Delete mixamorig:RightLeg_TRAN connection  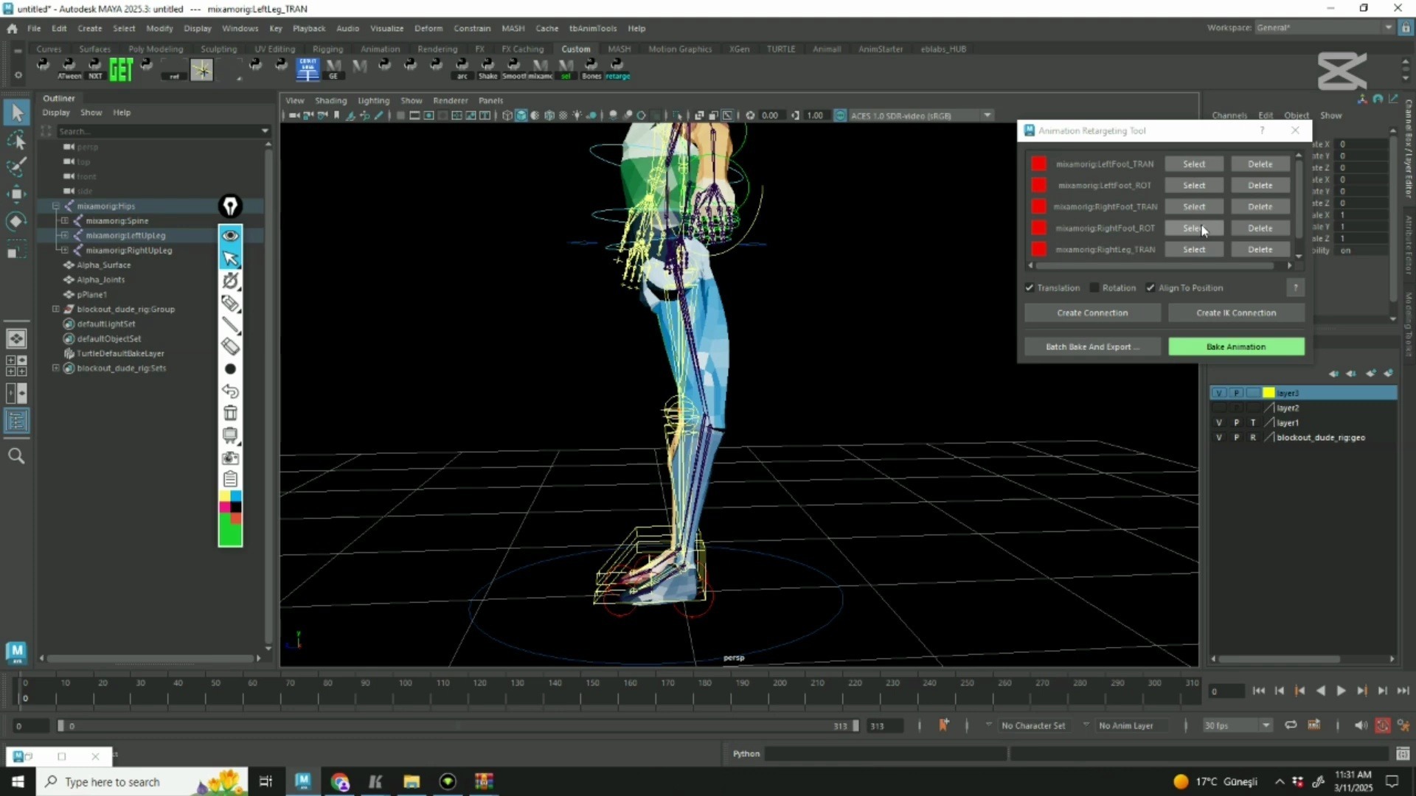coord(1260,250)
